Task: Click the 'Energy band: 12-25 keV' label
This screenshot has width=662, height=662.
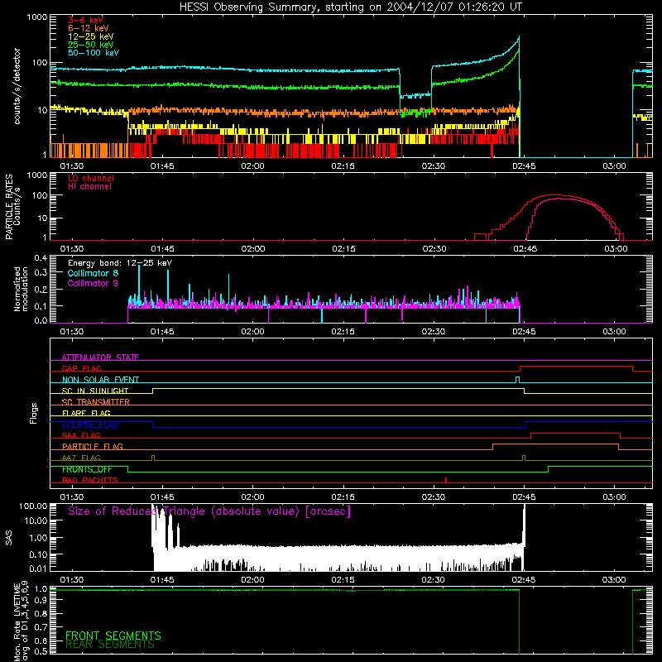Action: coord(120,263)
